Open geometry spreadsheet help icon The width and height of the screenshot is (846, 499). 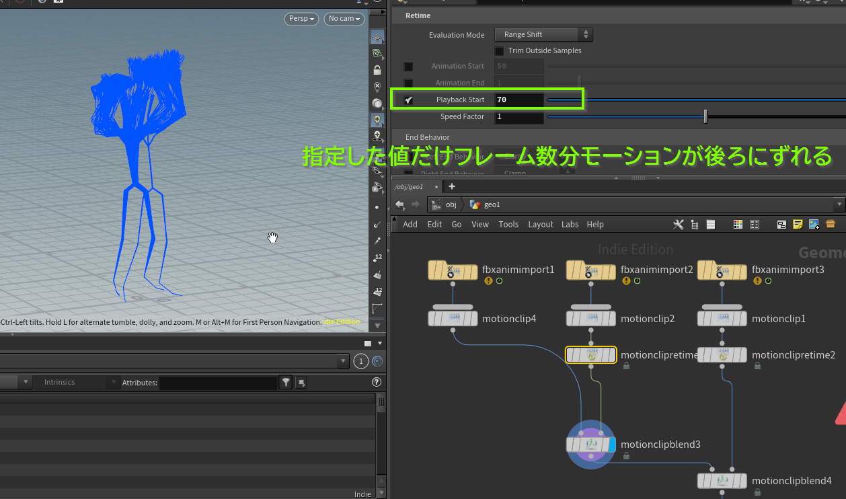click(x=377, y=382)
